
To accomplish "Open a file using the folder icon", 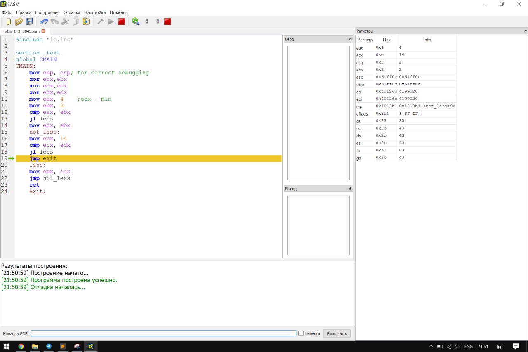I will tap(19, 21).
